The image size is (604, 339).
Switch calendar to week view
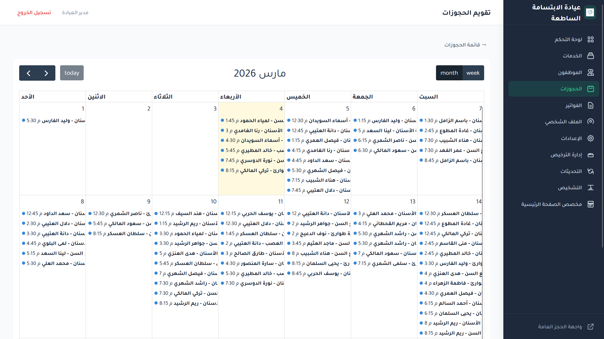[473, 73]
